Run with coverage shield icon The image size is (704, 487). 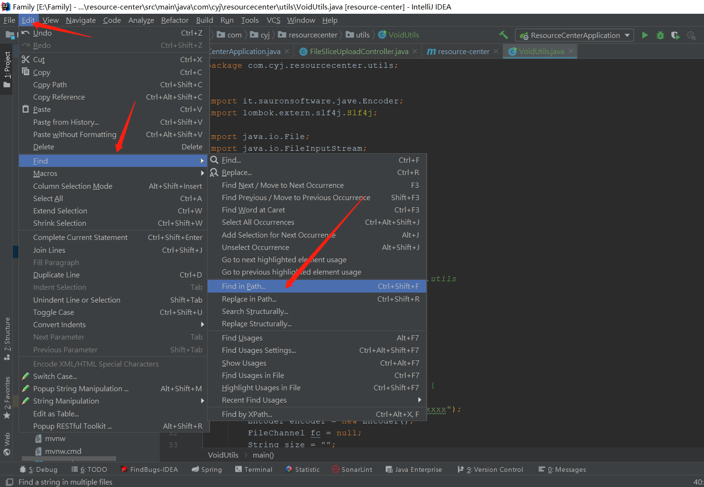[676, 35]
